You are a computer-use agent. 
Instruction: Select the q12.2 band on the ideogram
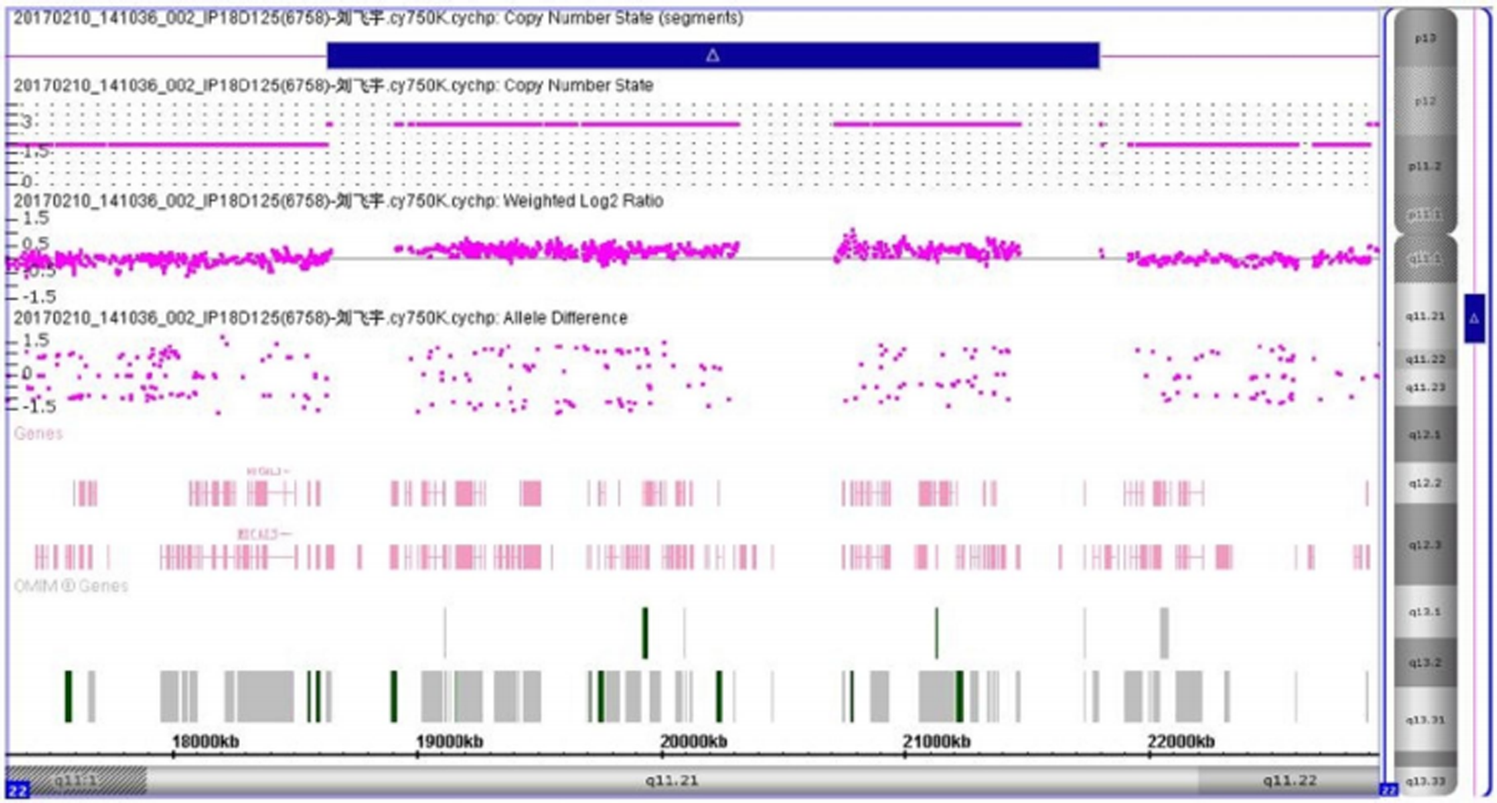[1425, 483]
